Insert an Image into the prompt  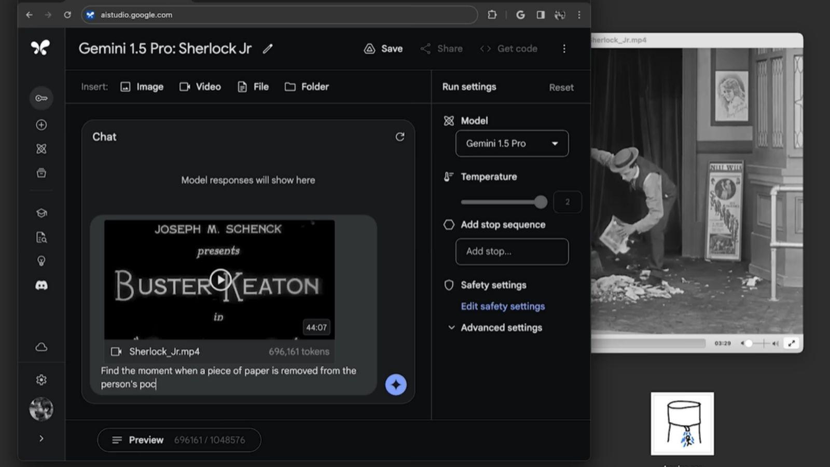pyautogui.click(x=142, y=87)
